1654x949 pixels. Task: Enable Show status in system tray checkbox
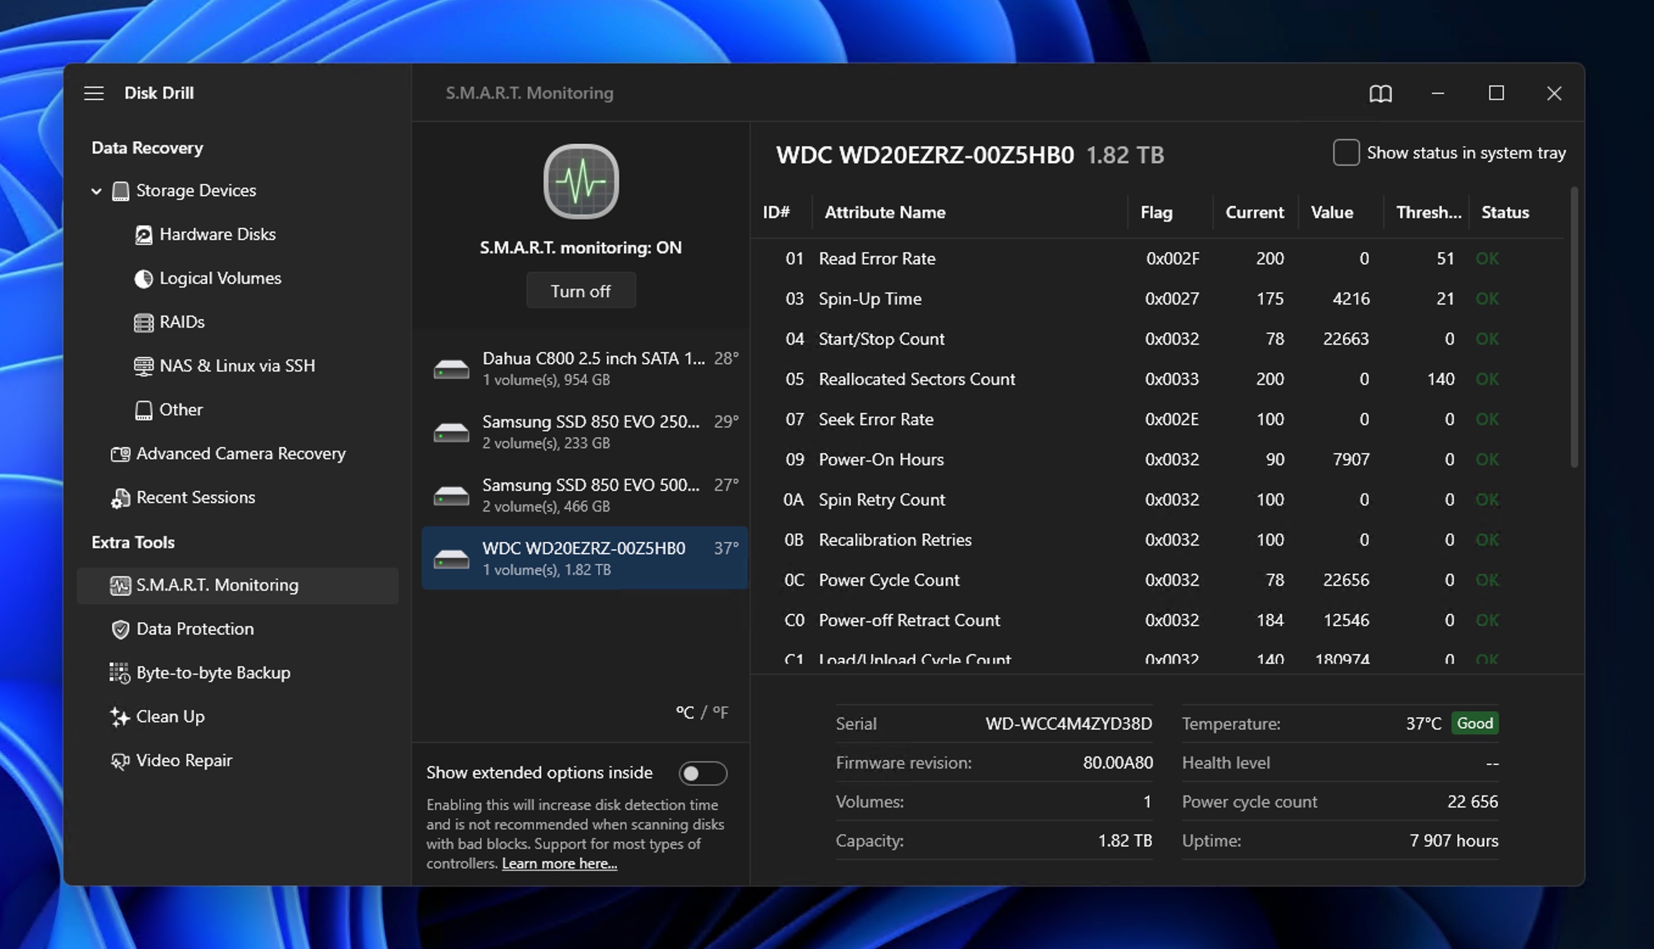pos(1346,152)
